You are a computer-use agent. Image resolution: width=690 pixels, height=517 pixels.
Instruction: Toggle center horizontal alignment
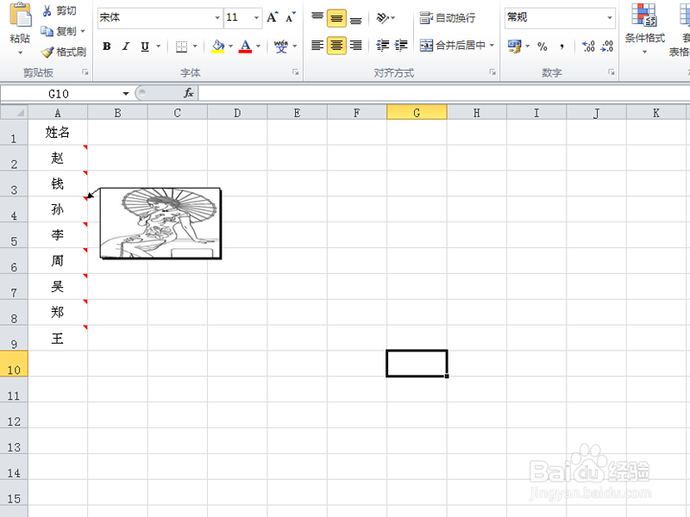point(336,46)
